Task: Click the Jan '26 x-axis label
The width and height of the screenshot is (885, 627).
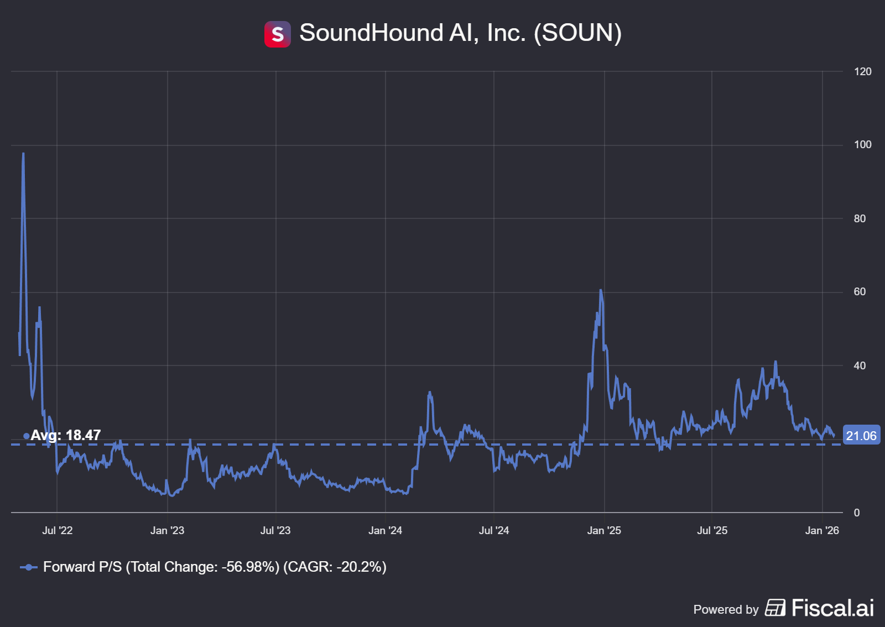Action: tap(822, 531)
